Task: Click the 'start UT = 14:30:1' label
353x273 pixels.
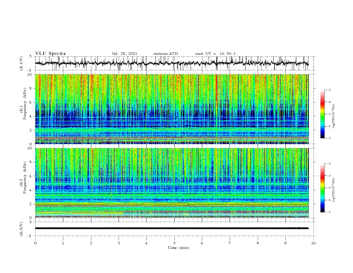Action: click(x=215, y=54)
